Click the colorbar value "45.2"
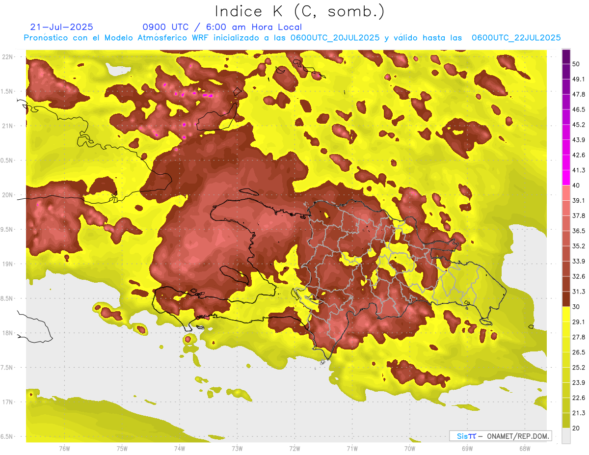Viewport: 589px width, 455px height. (x=579, y=125)
